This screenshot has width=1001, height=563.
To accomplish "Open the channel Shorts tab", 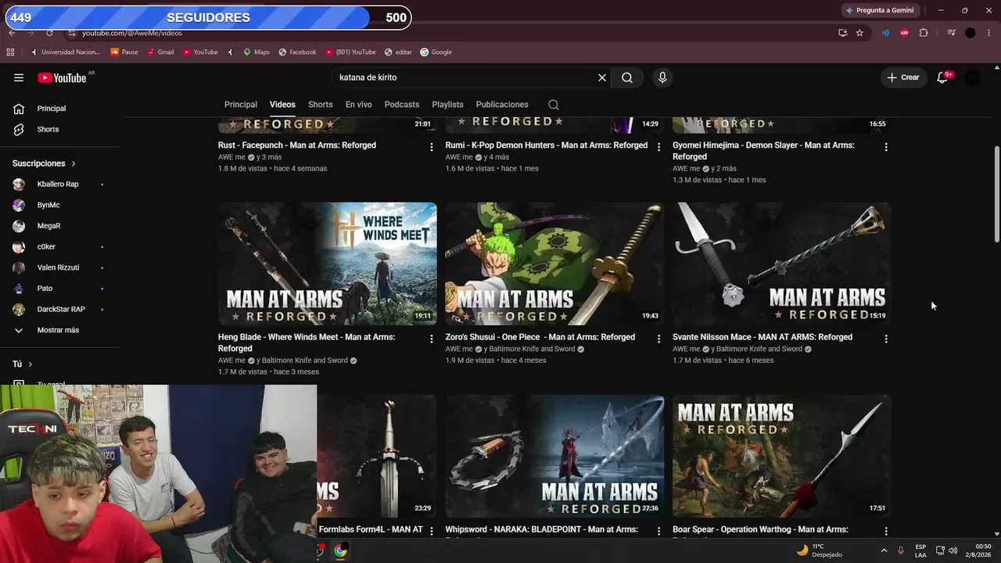I will [x=321, y=105].
